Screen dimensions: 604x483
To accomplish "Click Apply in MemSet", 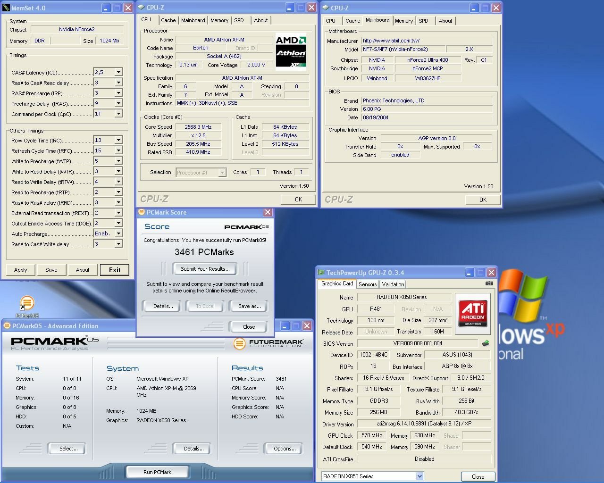I will [20, 270].
